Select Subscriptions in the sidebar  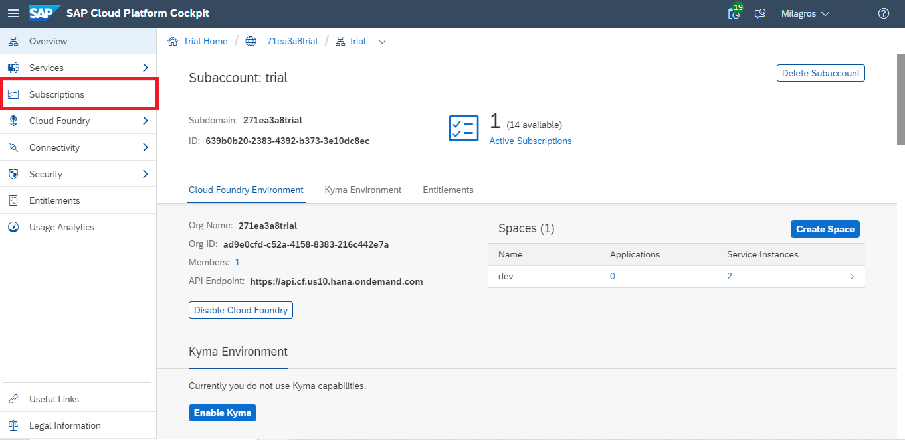pos(56,94)
